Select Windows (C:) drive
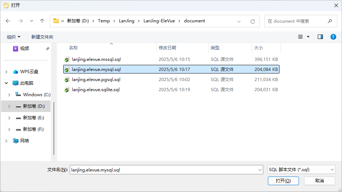 click(37, 95)
